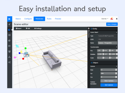This screenshot has width=125, height=93.
Task: Click the magenta plane gizmo handle
Action: coord(15,57)
